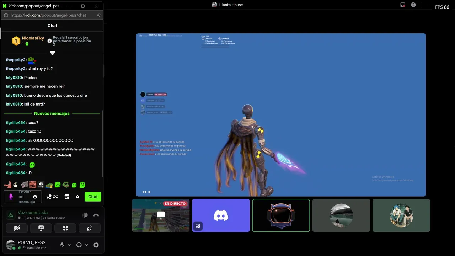455x256 pixels.
Task: Open Kick points infinity channel rewards
Action: (52, 197)
